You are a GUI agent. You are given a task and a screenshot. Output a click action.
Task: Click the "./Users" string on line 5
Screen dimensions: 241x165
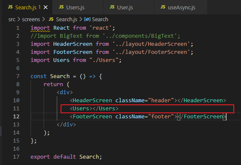[104, 60]
